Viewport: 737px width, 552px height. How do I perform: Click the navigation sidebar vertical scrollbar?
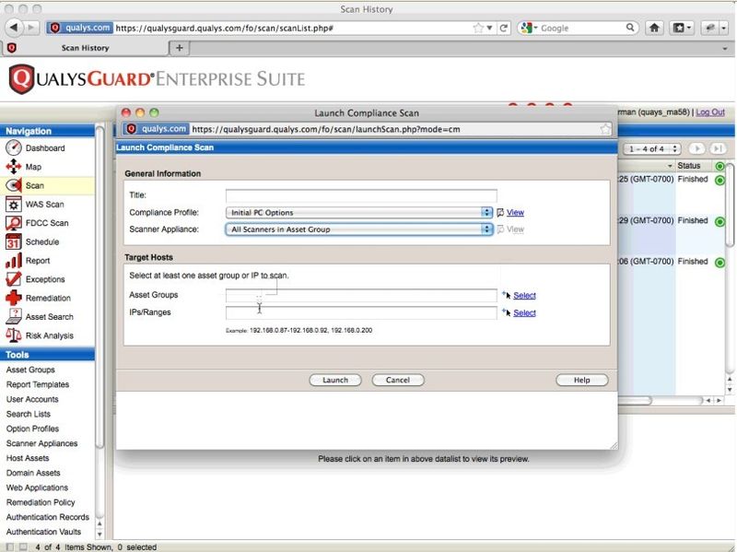99,287
